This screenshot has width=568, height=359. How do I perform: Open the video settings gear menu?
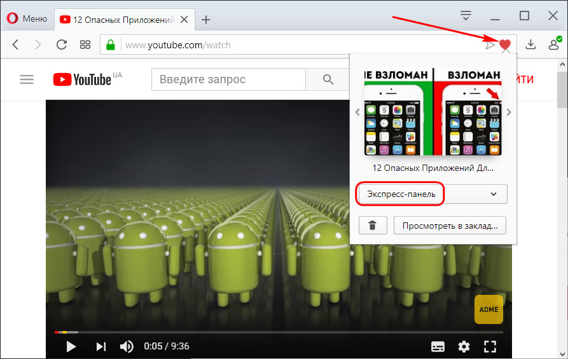pyautogui.click(x=464, y=346)
